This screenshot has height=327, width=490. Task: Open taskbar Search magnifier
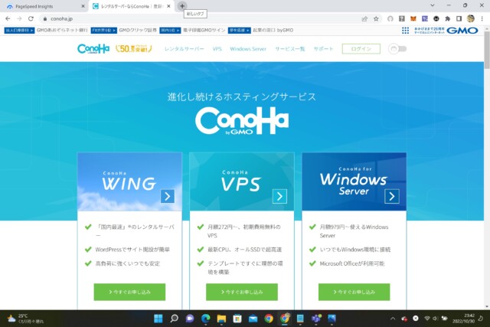(174, 319)
